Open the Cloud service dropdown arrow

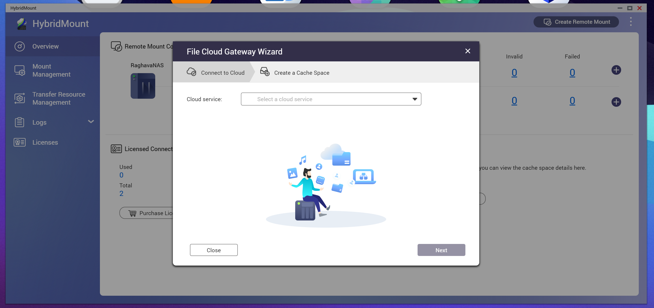click(x=415, y=99)
